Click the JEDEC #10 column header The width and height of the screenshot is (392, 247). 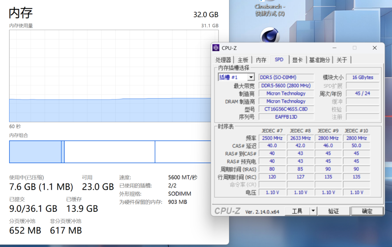pyautogui.click(x=356, y=131)
